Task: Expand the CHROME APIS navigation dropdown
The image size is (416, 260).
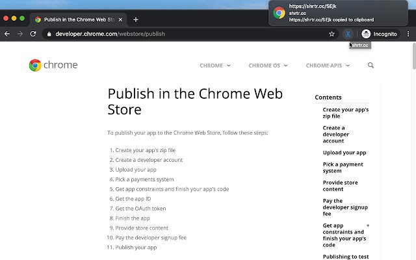Action: click(x=328, y=66)
